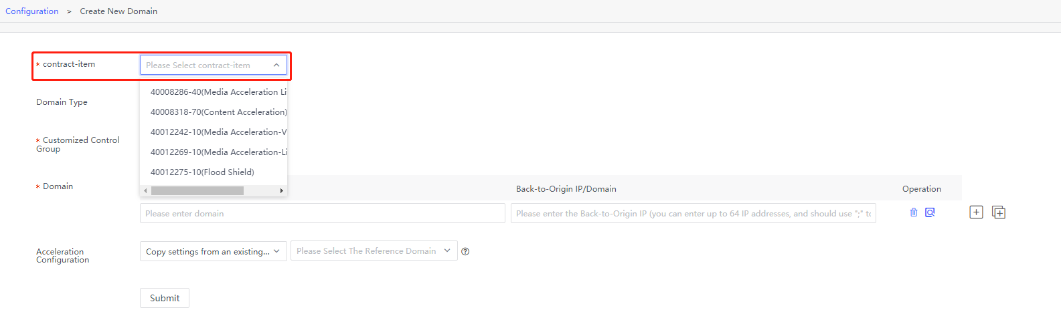The width and height of the screenshot is (1061, 328).
Task: Click the dropdown's horizontal scrollbar thumb
Action: point(197,191)
